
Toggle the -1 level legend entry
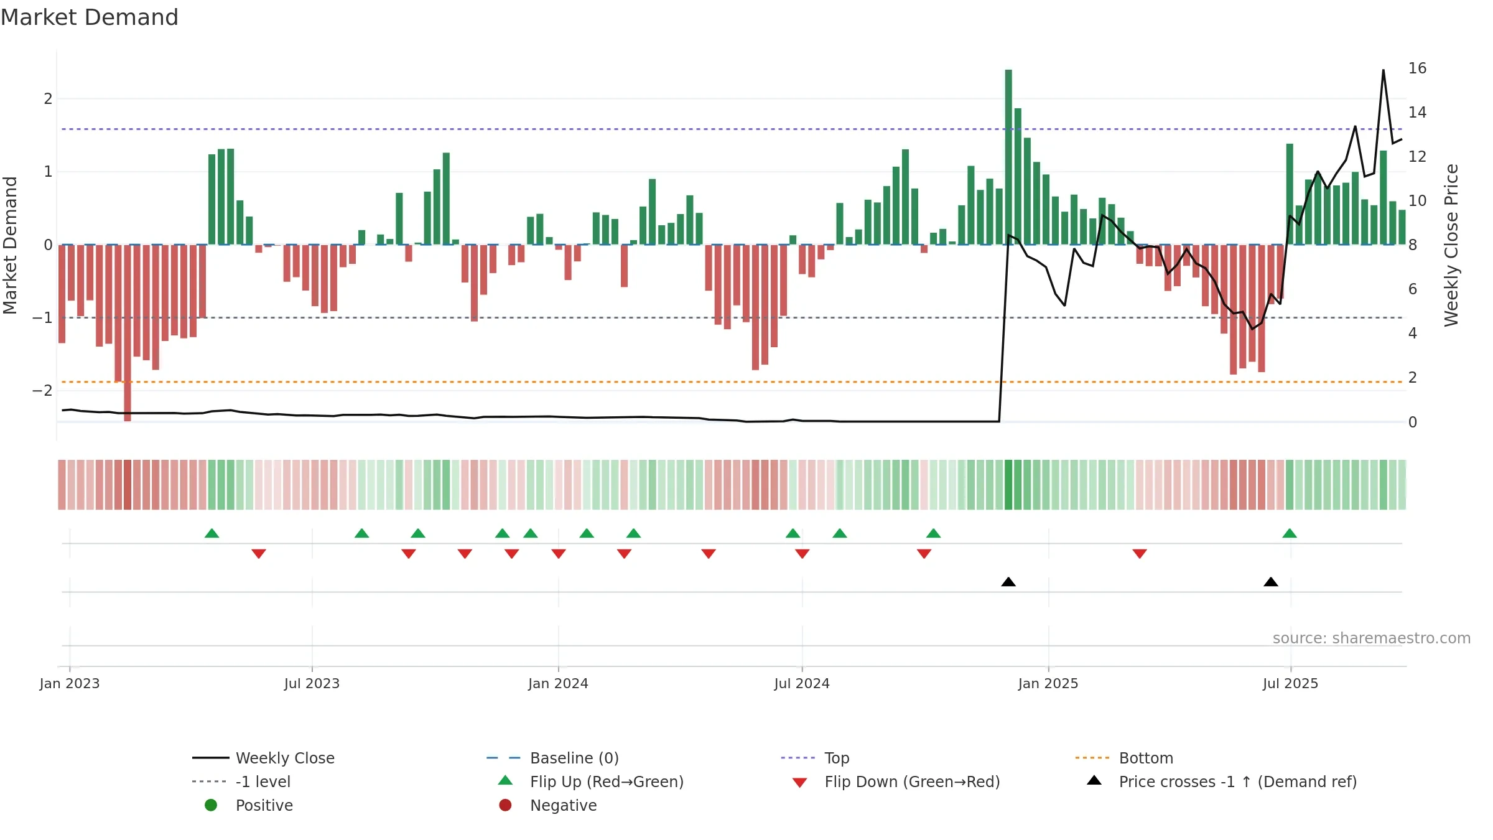coord(241,782)
